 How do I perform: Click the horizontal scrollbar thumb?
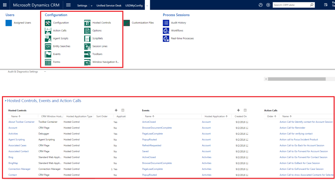pos(297,79)
